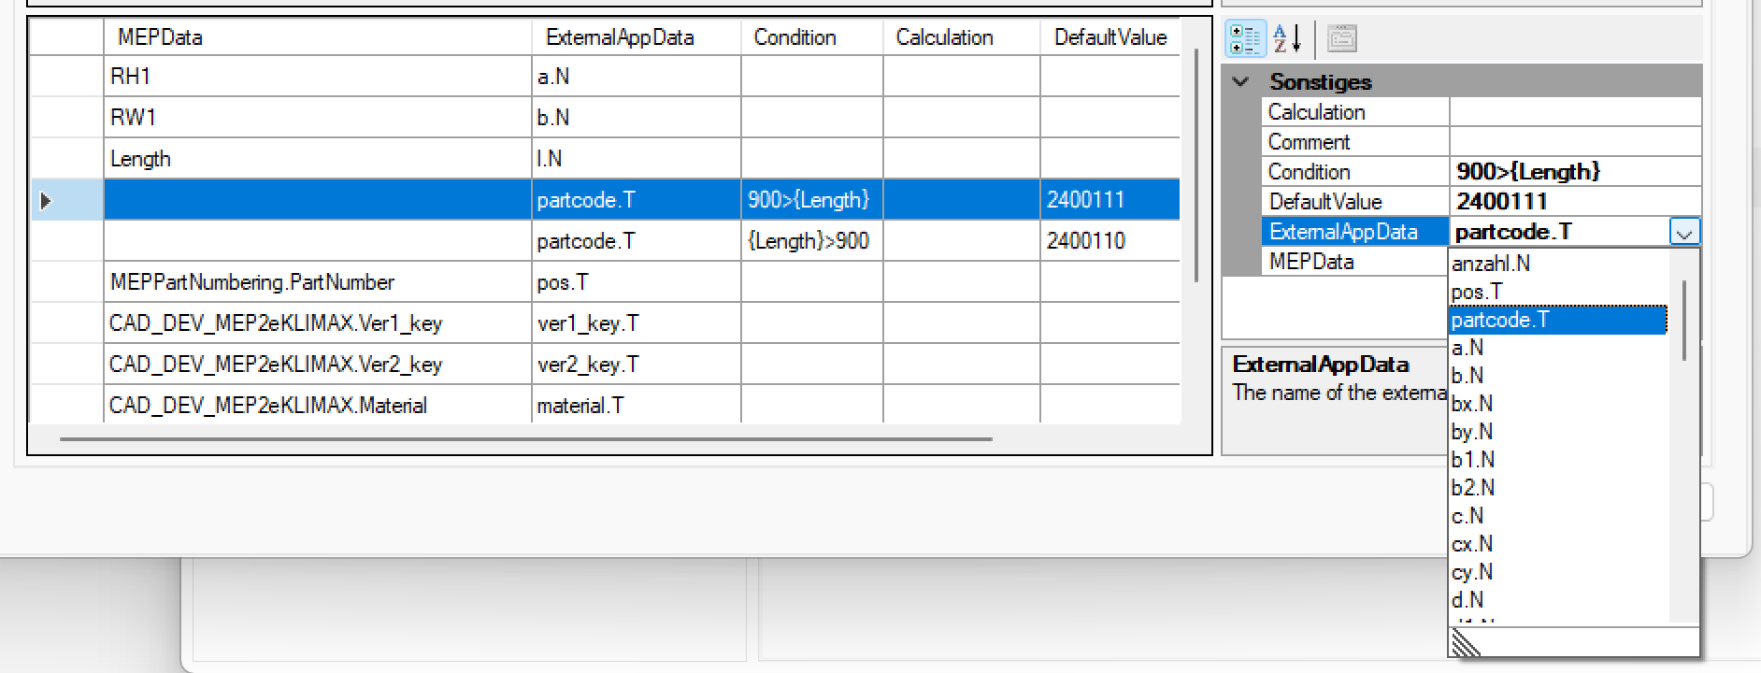The image size is (1761, 673).
Task: Sort by the Condition column header
Action: point(812,37)
